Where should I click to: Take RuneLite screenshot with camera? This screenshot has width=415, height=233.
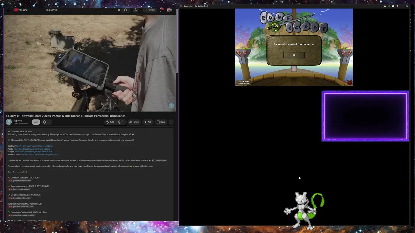pyautogui.click(x=393, y=6)
